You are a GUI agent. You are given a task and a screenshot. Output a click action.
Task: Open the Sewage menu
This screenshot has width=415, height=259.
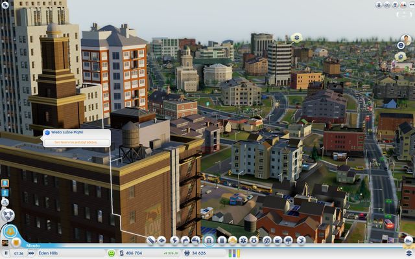coord(196,240)
